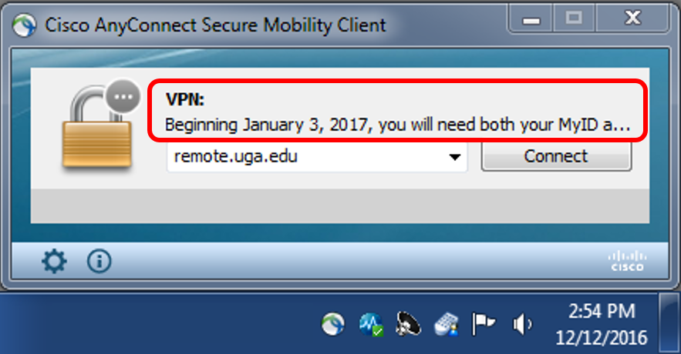
Task: Click the satellite dish tray icon
Action: 408,324
